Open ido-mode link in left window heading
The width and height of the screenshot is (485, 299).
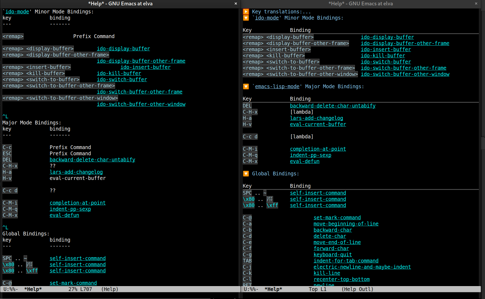click(x=17, y=12)
